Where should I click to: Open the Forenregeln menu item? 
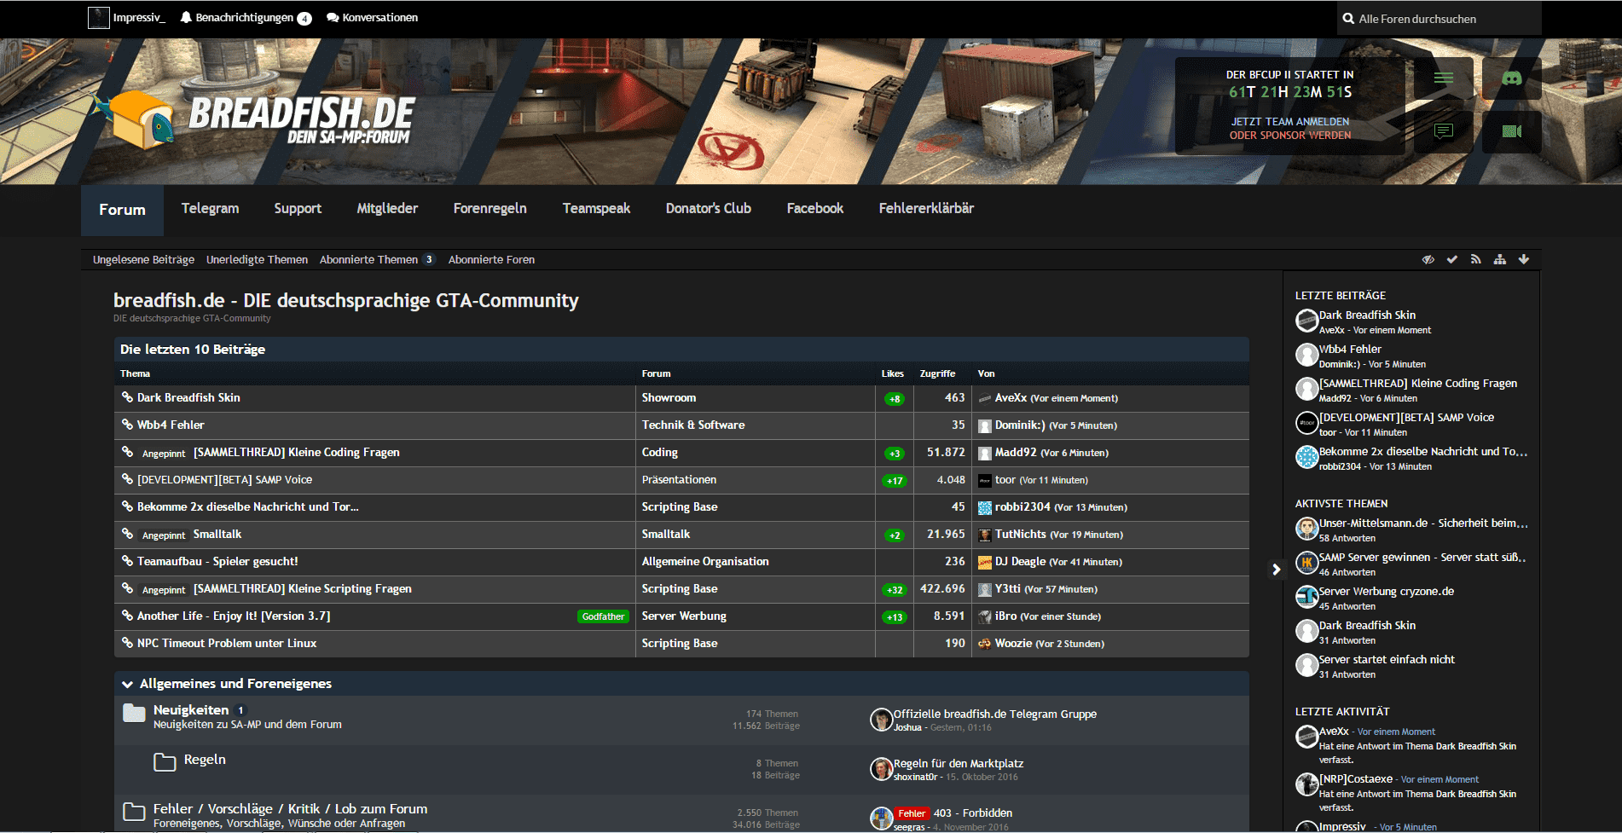pyautogui.click(x=490, y=209)
